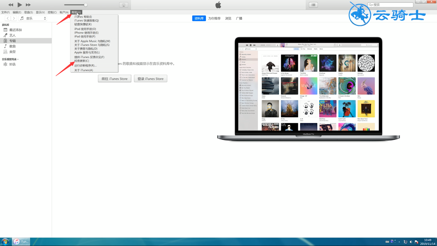Click the search field 搜索
The image size is (437, 246).
point(391,5)
